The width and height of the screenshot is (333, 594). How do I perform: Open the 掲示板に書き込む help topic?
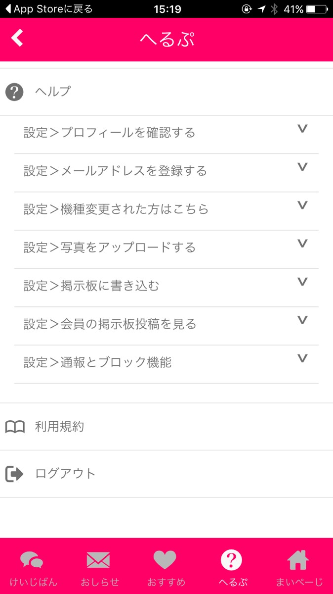[92, 286]
